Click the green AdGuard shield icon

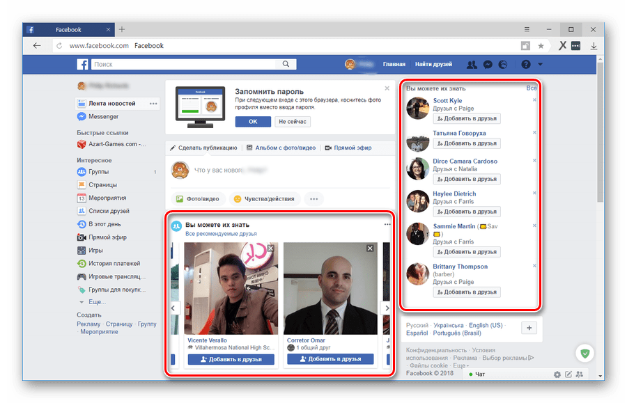(585, 354)
